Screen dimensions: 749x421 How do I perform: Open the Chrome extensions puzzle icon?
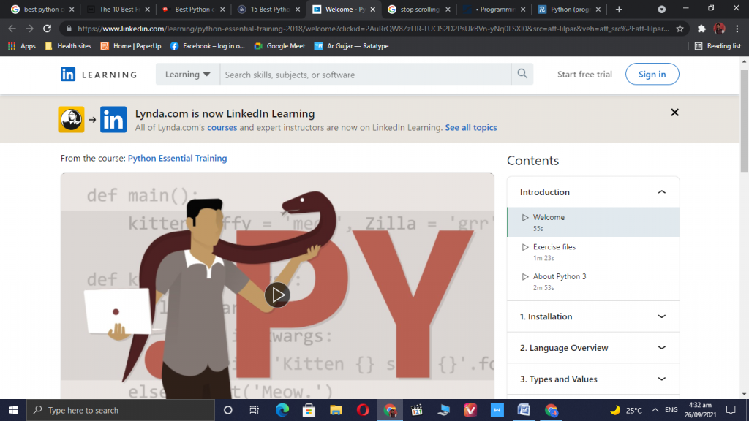[701, 29]
